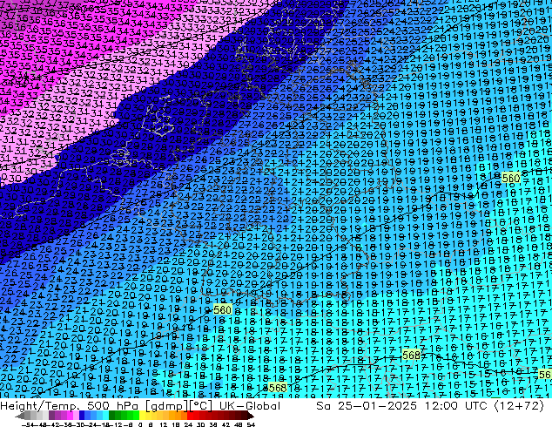Click the rightmost '560' contour label

click(511, 178)
